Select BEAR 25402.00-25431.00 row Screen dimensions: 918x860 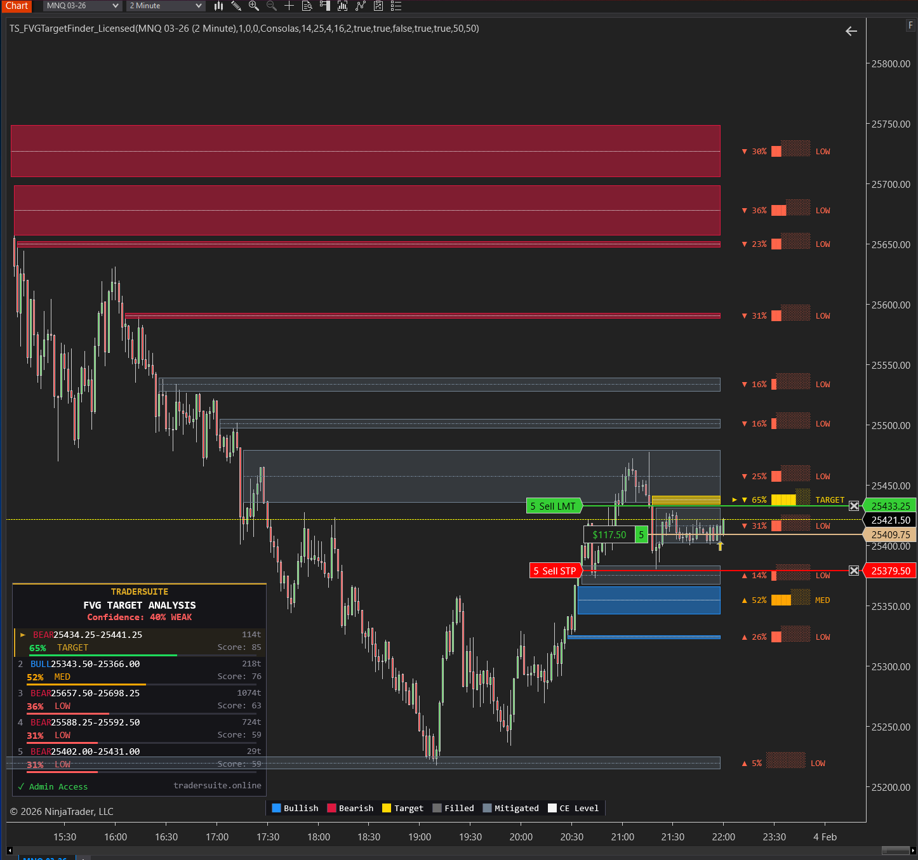click(x=140, y=758)
